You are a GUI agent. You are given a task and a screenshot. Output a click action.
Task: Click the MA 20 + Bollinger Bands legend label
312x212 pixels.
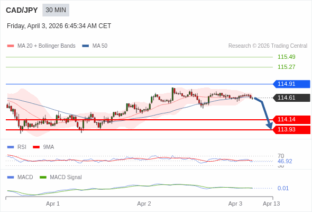(47, 46)
